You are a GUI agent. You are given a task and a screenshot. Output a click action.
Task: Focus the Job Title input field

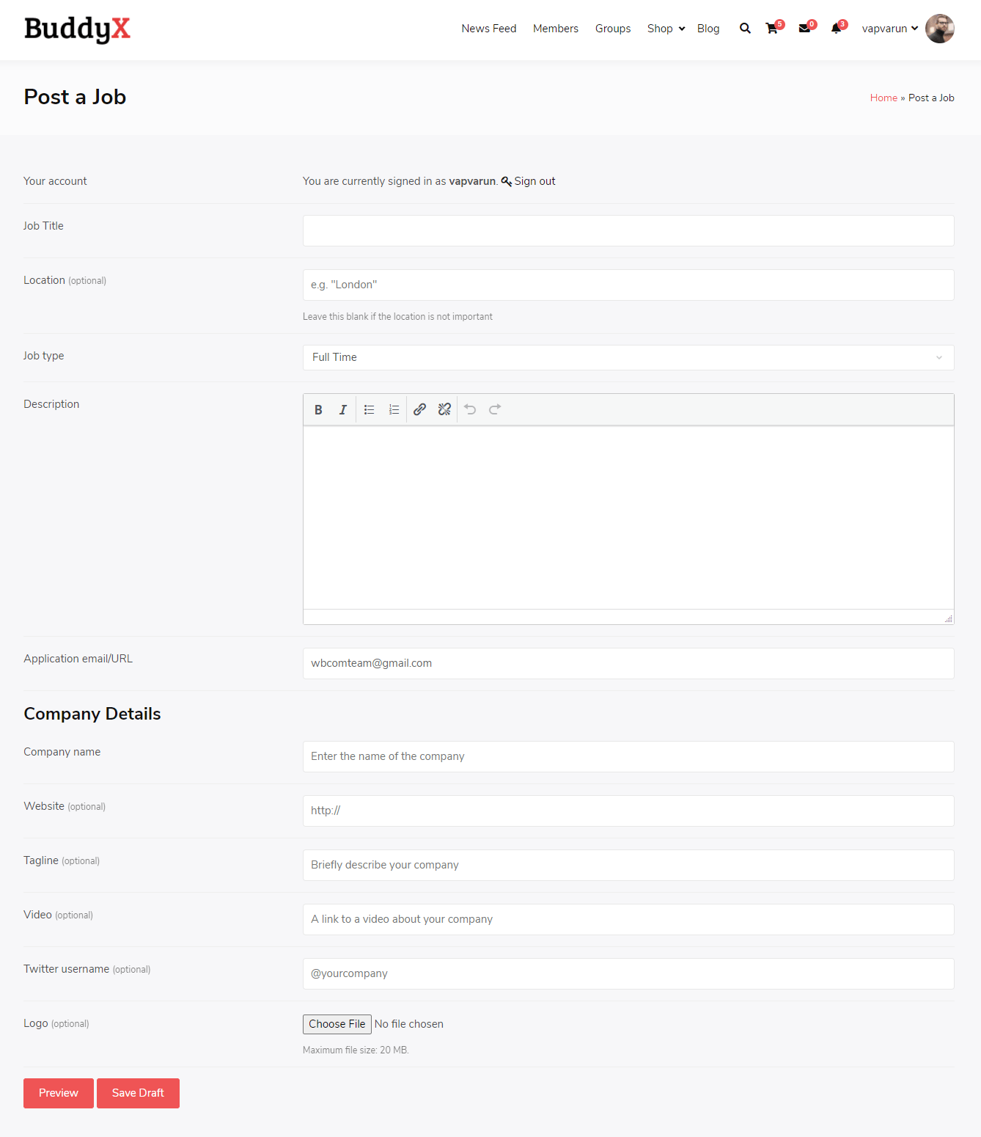(628, 230)
